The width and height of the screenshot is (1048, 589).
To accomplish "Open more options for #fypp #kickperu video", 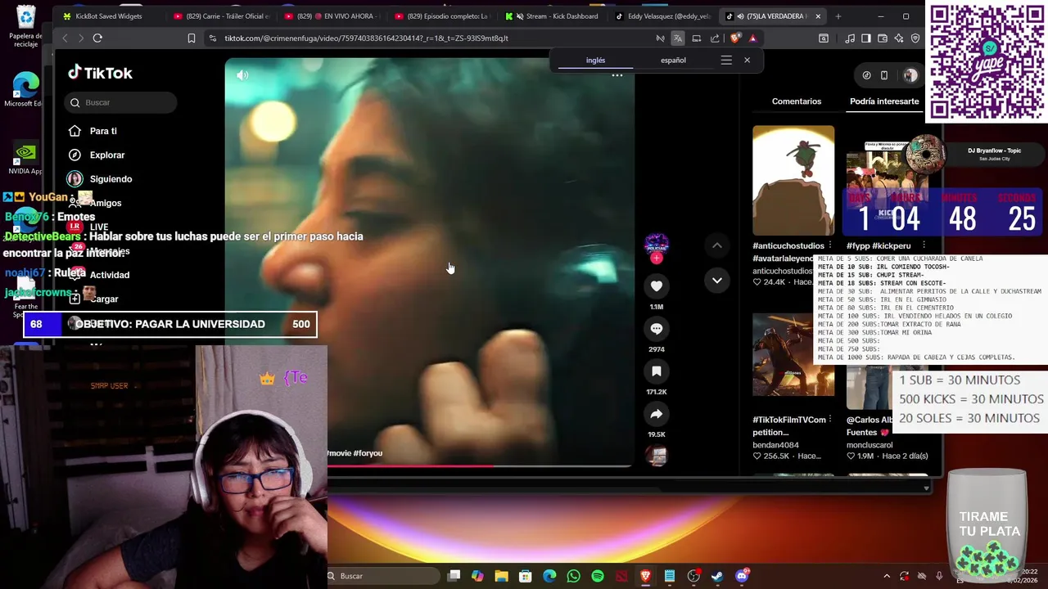I will pos(924,245).
